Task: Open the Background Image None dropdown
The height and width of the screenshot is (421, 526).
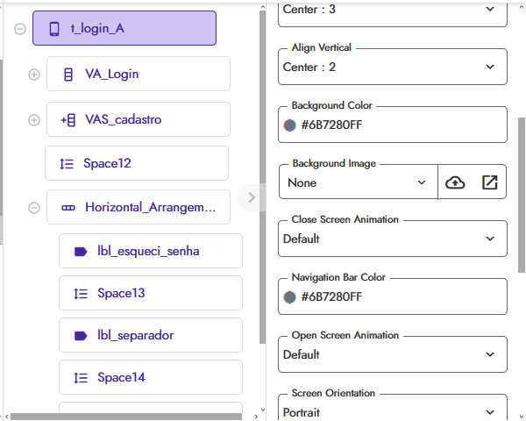Action: click(x=358, y=182)
